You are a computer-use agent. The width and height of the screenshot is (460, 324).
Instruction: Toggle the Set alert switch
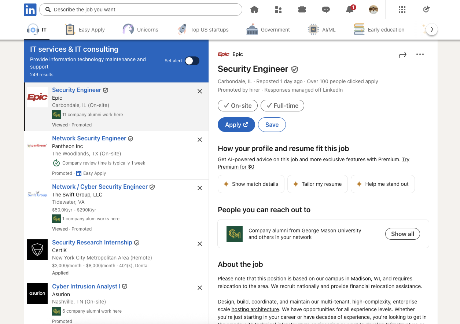point(192,61)
